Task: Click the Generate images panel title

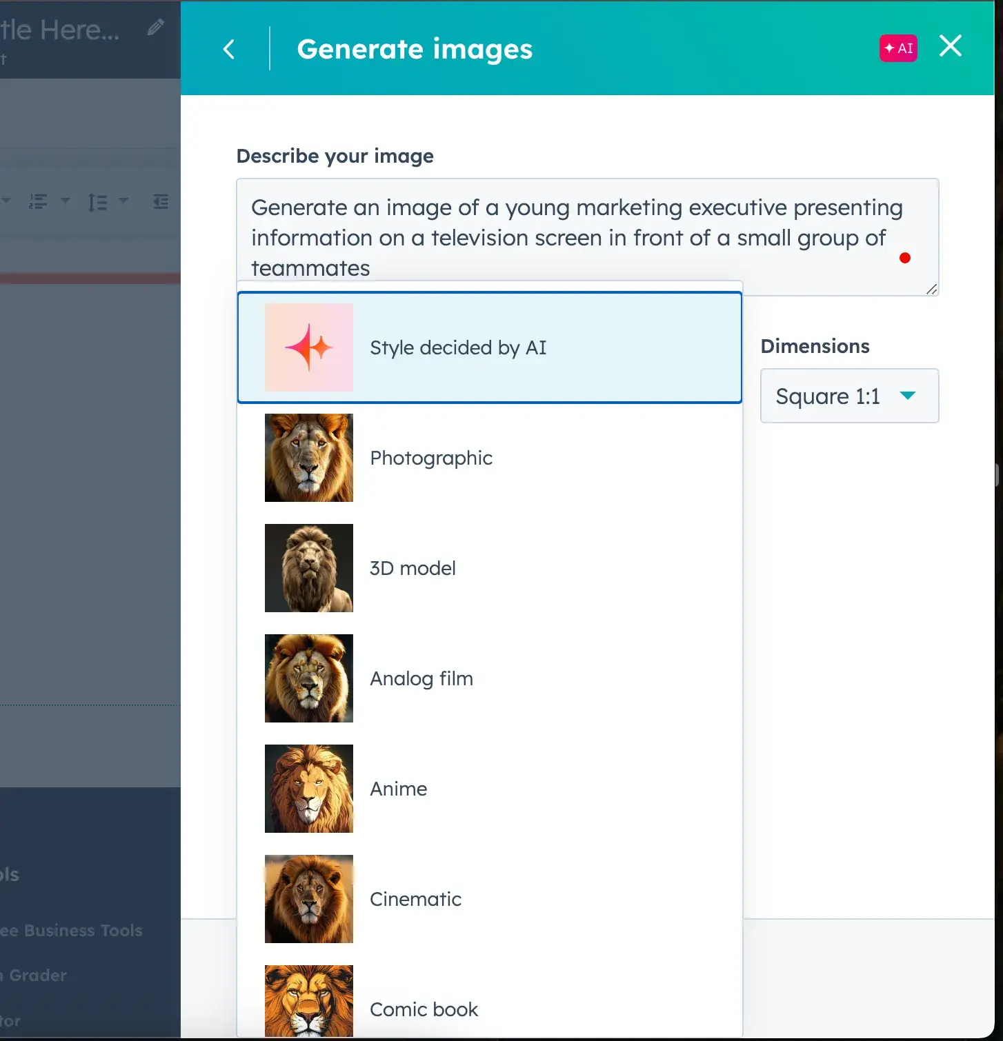Action: click(x=415, y=49)
